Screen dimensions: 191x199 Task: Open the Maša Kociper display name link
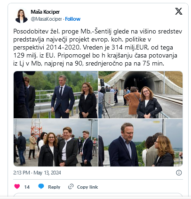click(x=45, y=12)
